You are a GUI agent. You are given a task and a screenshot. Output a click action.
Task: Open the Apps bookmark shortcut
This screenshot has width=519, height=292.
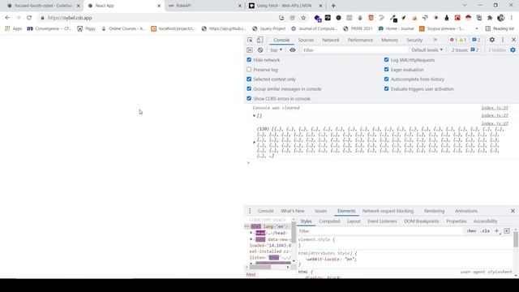tap(14, 29)
